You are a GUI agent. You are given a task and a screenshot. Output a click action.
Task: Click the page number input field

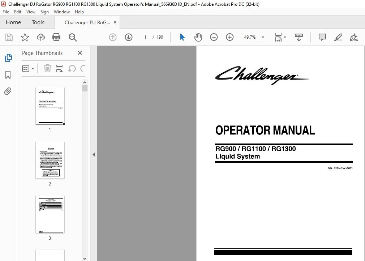point(145,37)
